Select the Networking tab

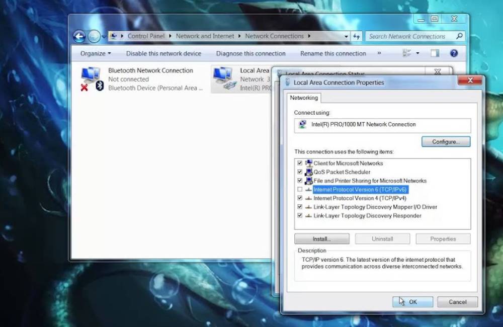(x=304, y=98)
